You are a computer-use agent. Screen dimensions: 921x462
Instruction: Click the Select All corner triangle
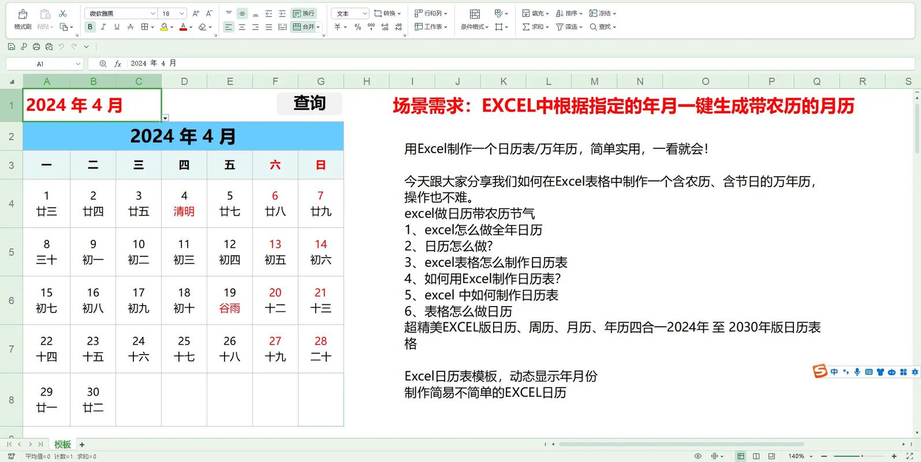pos(12,81)
